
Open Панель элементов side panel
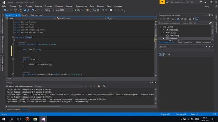[2, 44]
